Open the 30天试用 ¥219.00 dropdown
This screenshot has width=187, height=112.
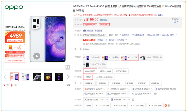(x=142, y=94)
